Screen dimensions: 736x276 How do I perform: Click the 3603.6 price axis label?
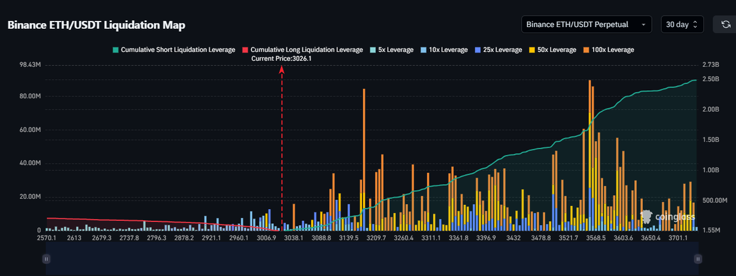[624, 237]
